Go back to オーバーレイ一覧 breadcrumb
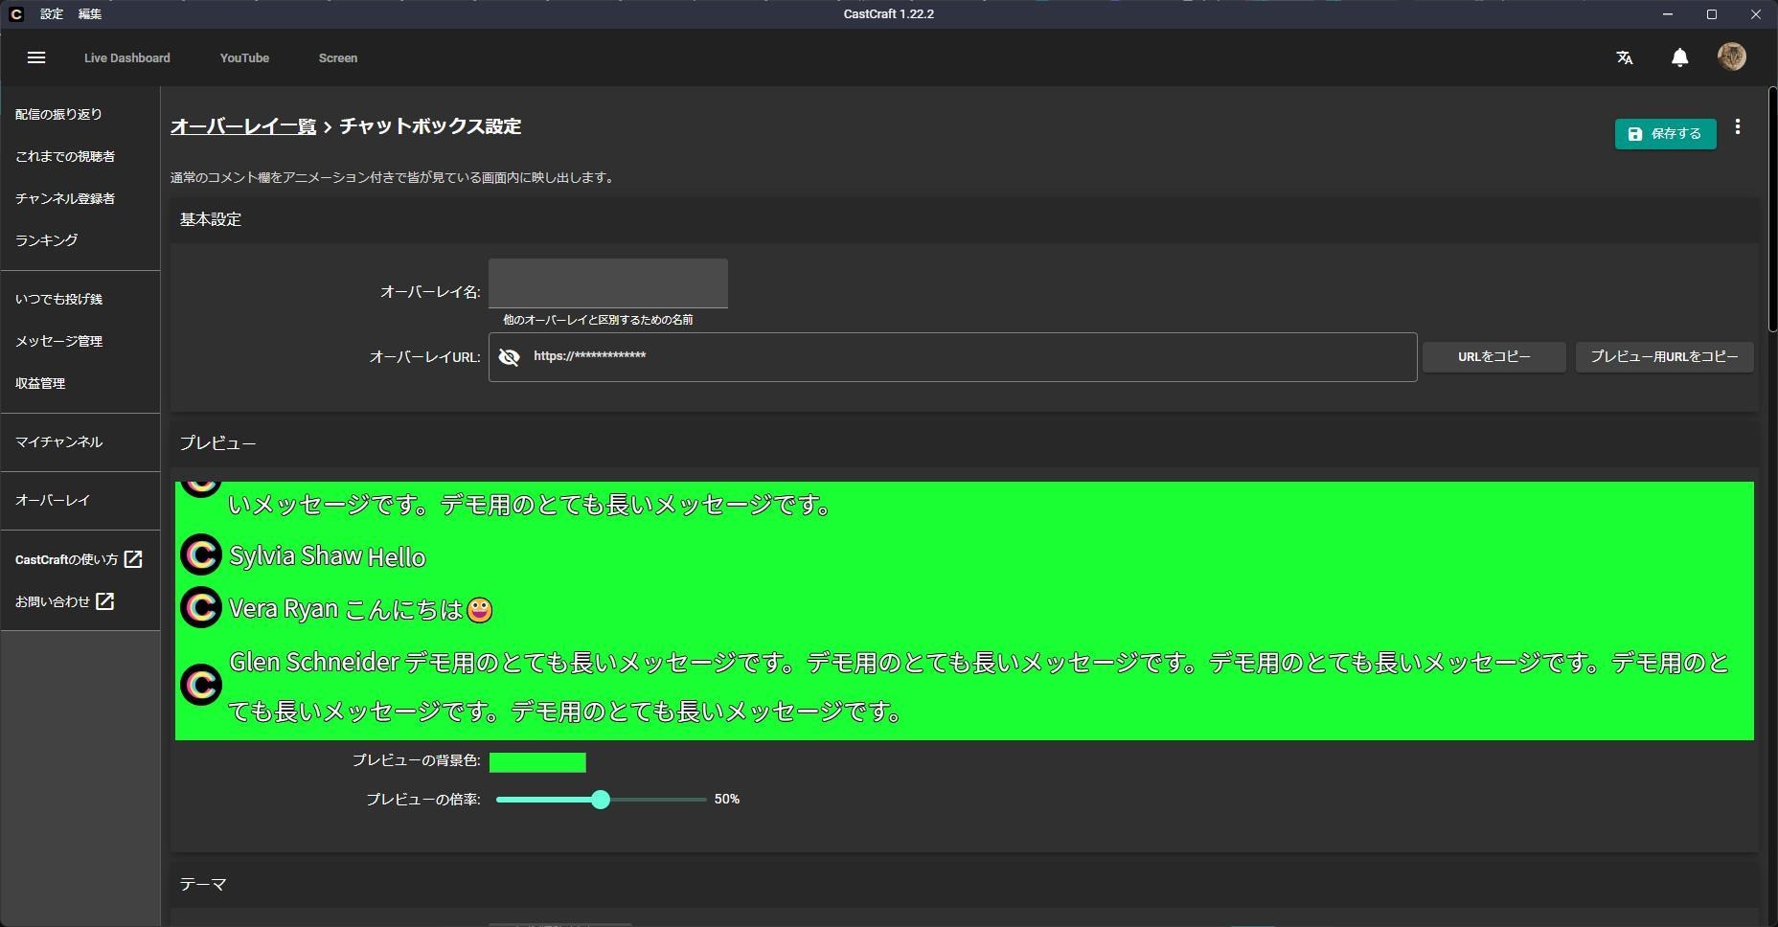This screenshot has width=1778, height=927. 243,126
